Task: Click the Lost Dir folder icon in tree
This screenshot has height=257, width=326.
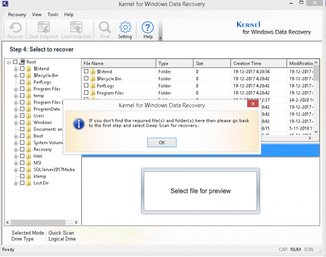Action: point(29,183)
